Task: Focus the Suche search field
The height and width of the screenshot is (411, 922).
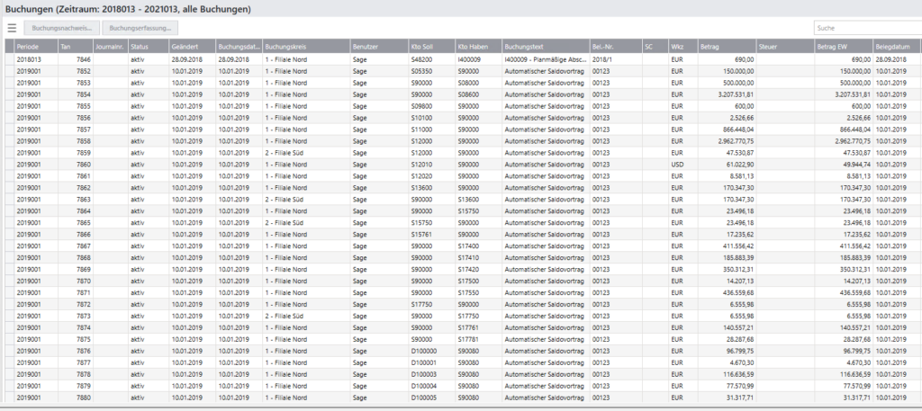Action: [x=866, y=28]
